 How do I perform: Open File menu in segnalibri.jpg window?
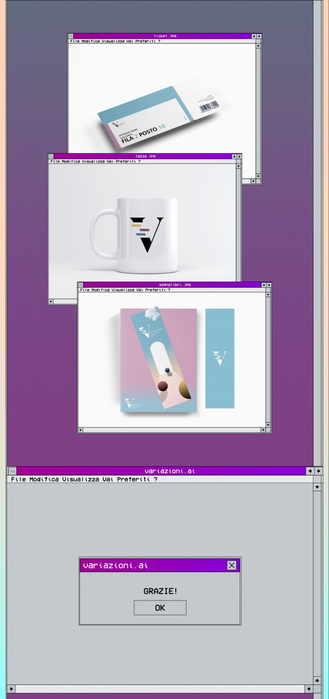click(x=85, y=290)
